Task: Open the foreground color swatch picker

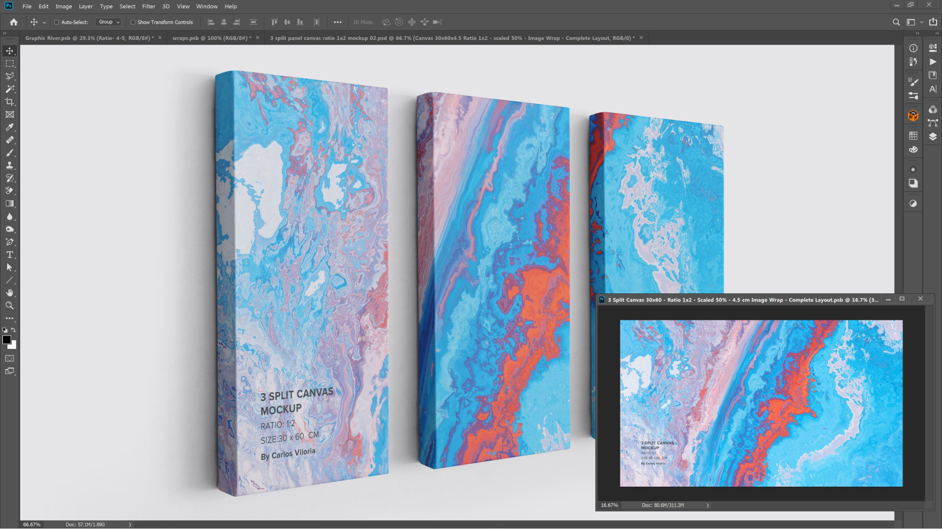Action: [x=6, y=340]
